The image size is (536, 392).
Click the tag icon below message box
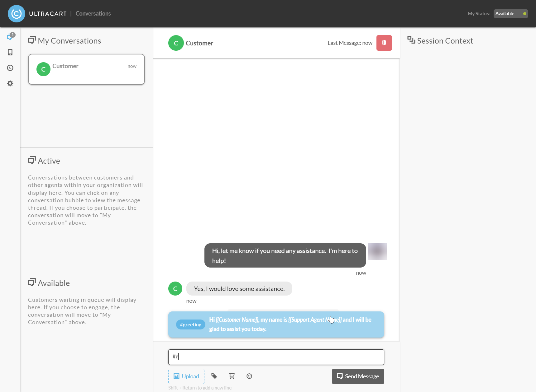click(214, 376)
